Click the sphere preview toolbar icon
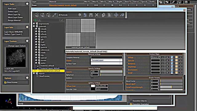 coord(122,15)
